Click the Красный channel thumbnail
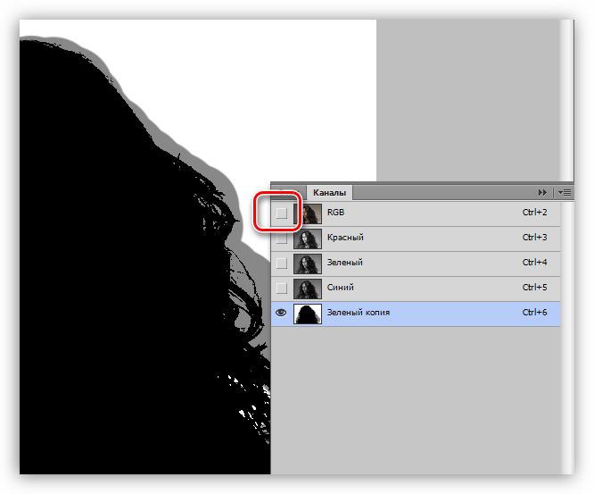This screenshot has width=594, height=494. (309, 239)
